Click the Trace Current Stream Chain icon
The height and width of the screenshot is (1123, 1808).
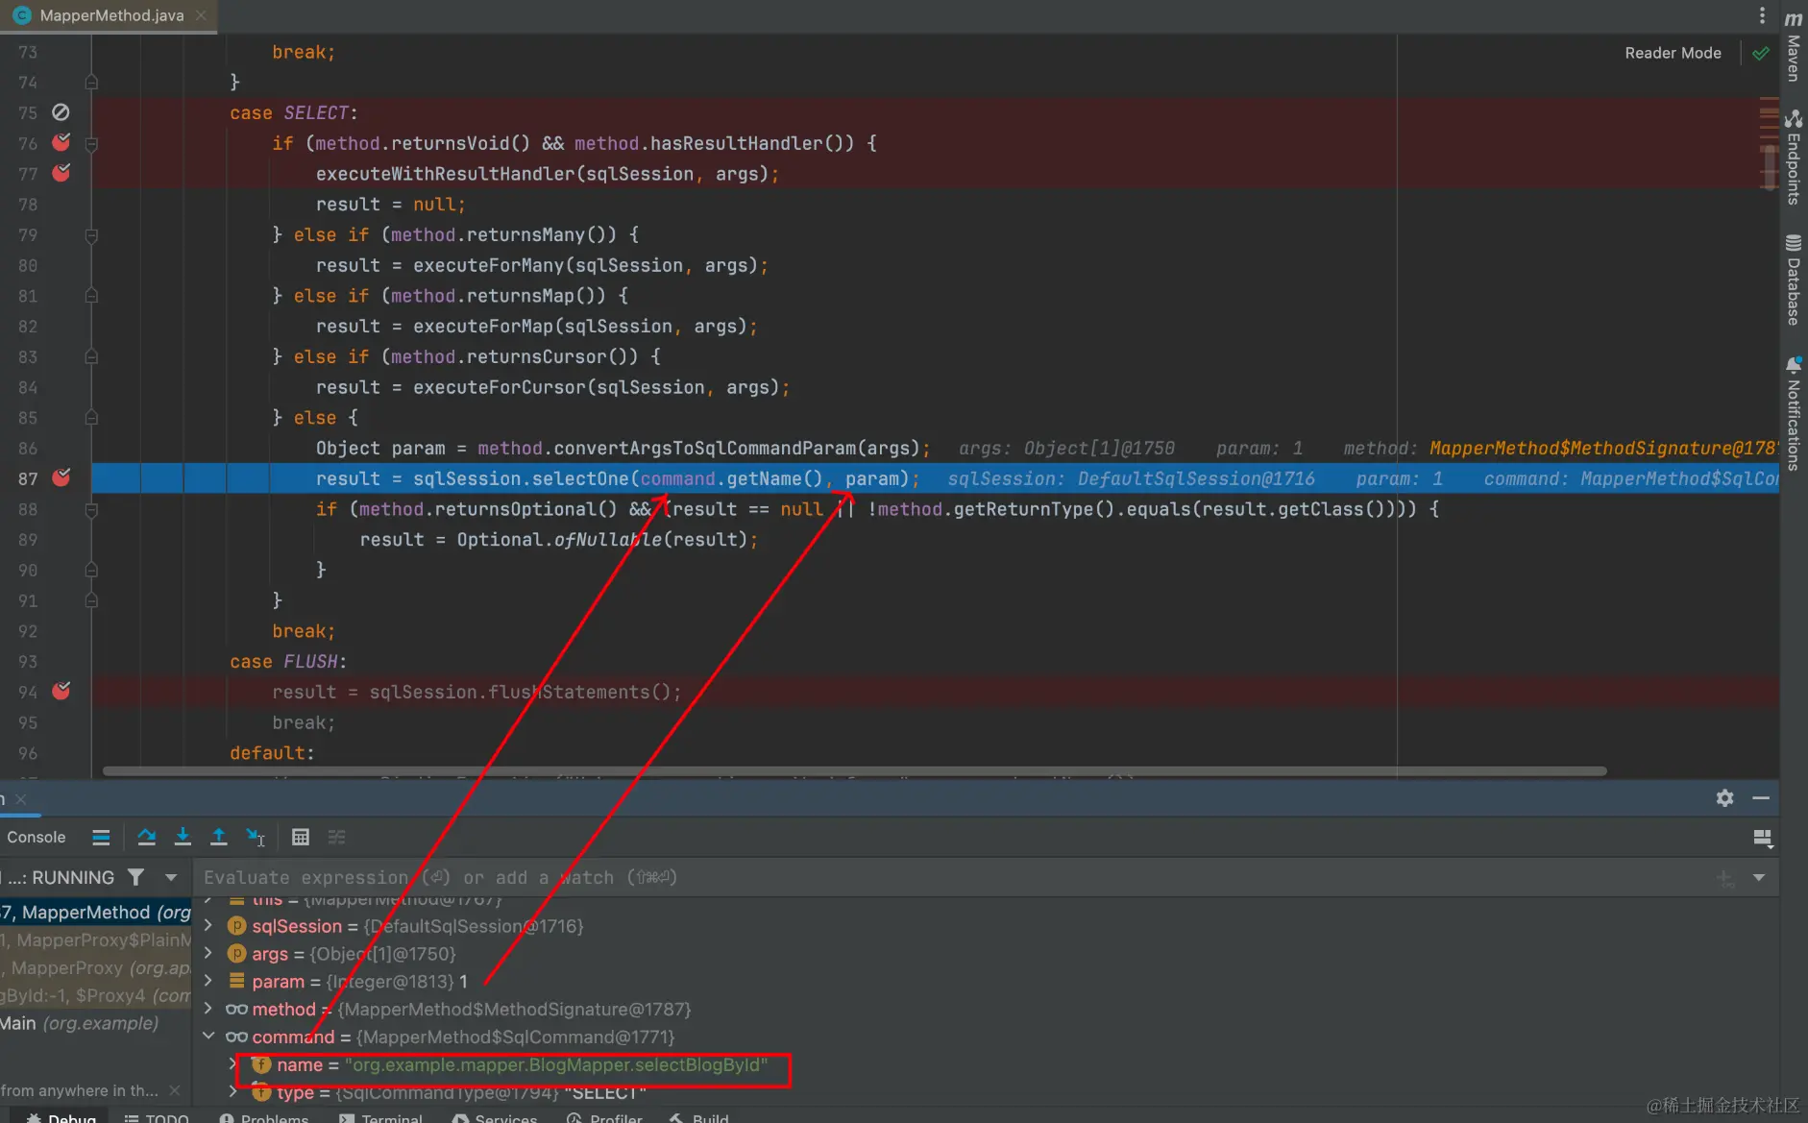[x=336, y=837]
